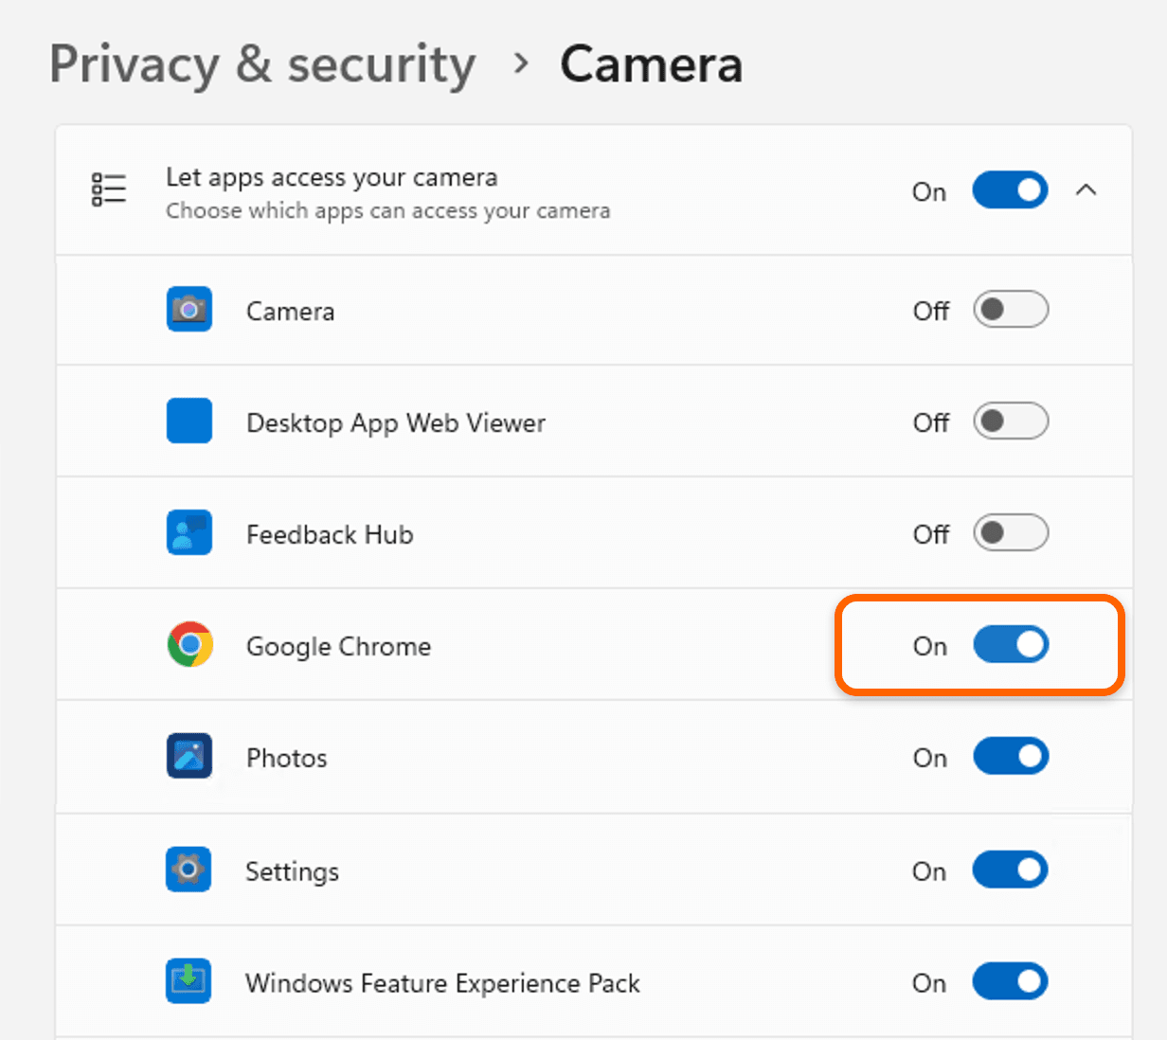1167x1040 pixels.
Task: Click the breadcrumb arrow before Camera
Action: tap(520, 63)
